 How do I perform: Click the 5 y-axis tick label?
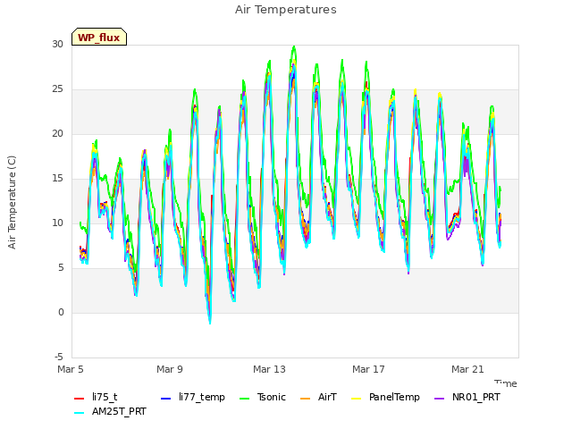pyautogui.click(x=61, y=268)
